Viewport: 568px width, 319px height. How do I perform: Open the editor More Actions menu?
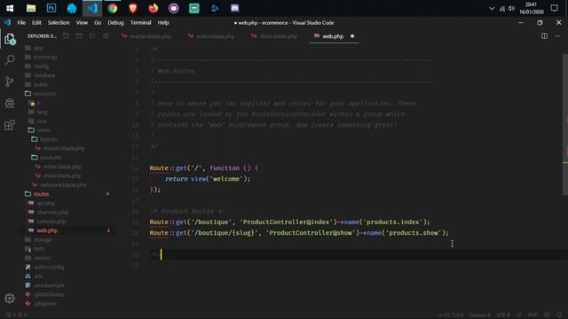(557, 35)
